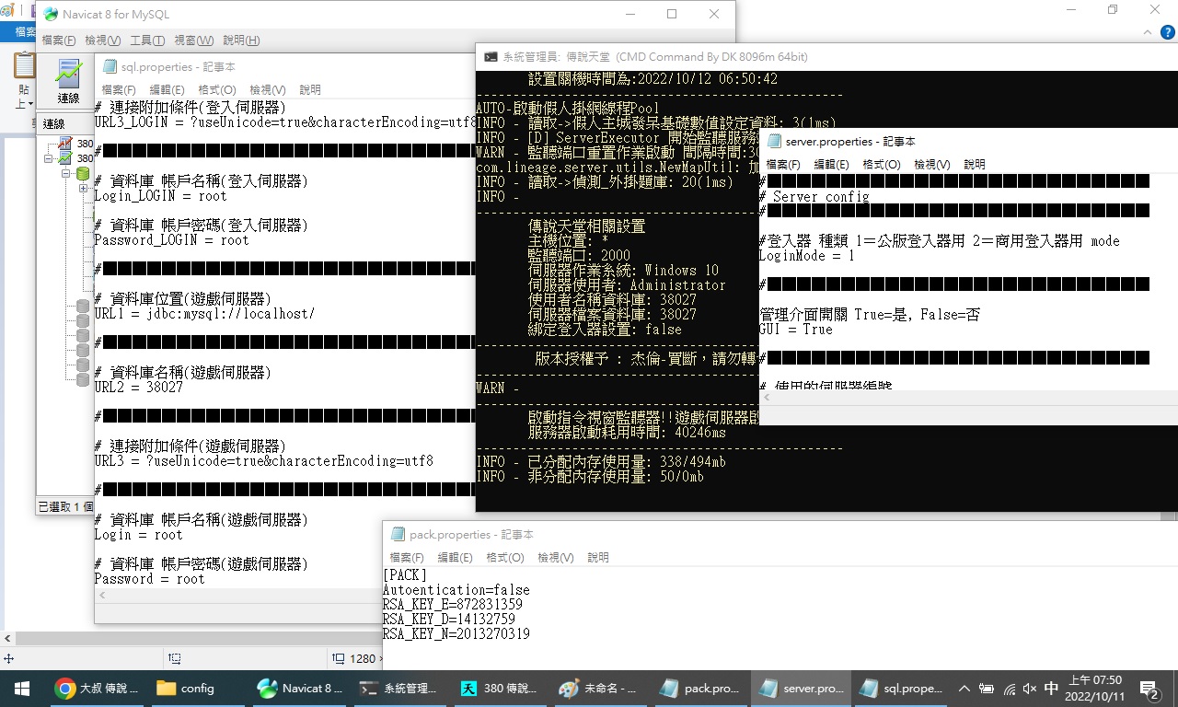
Task: Select the closed 380 connection icon in Navicat
Action: click(64, 144)
